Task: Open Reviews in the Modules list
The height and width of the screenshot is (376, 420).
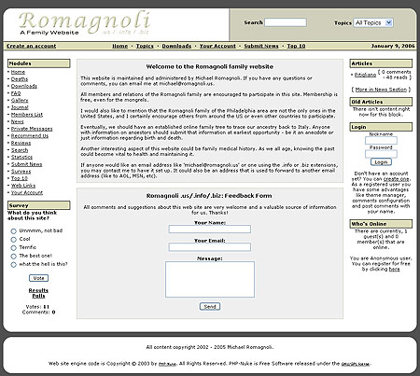Action: pos(21,143)
